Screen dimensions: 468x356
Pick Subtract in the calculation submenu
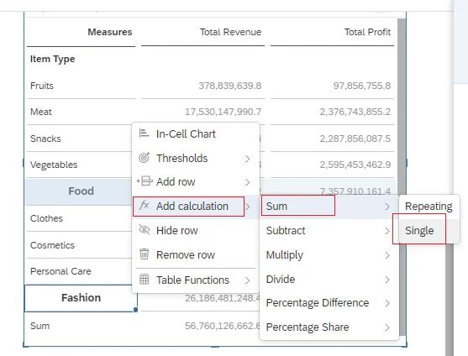[329, 230]
